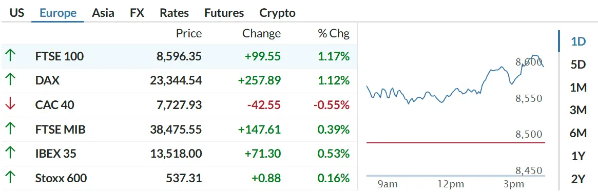Click the green up arrow beside FTSE 100
The image size is (598, 194).
click(x=10, y=56)
